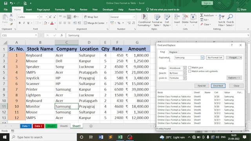This screenshot has height=141, width=251.
Task: Click the red Font Color icon
Action: (x=52, y=23)
